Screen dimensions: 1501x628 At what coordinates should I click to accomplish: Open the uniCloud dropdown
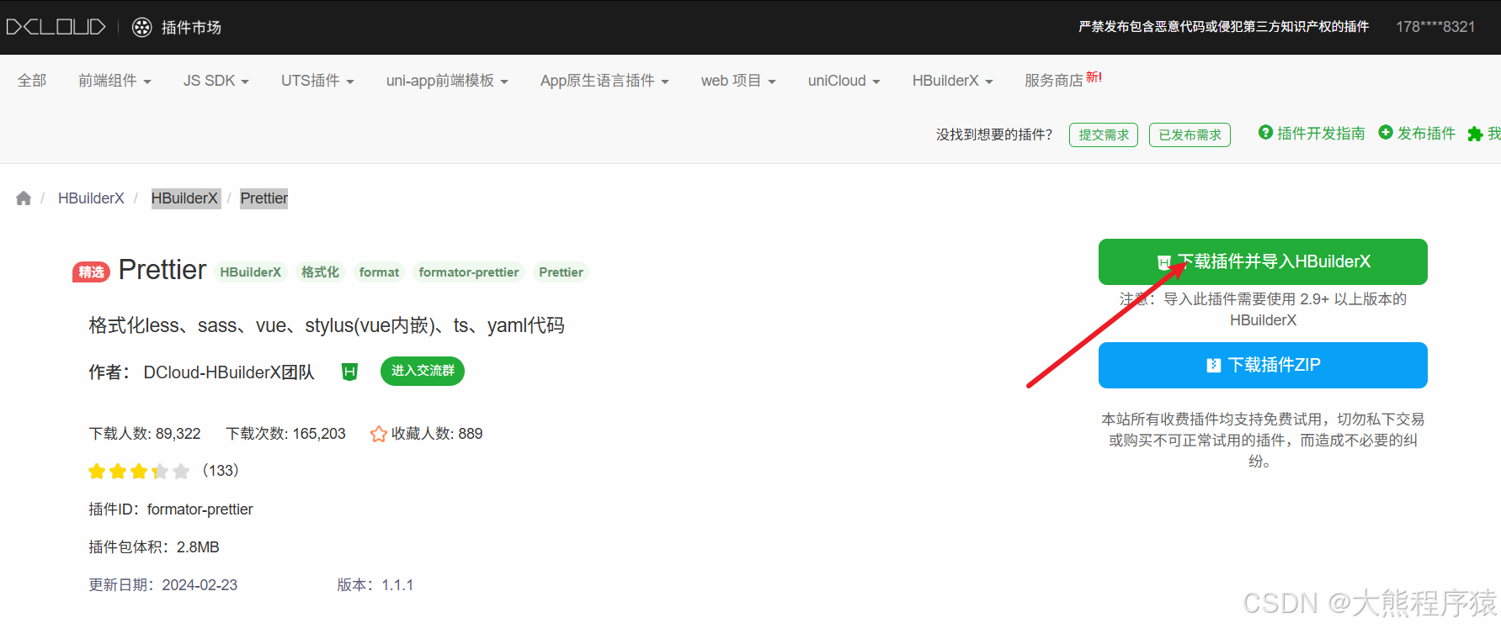[844, 81]
